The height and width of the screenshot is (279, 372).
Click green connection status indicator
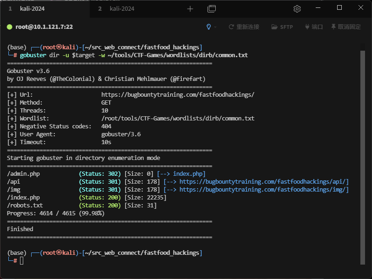coord(9,27)
